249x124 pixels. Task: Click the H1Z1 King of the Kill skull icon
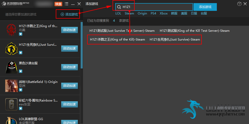[11, 30]
